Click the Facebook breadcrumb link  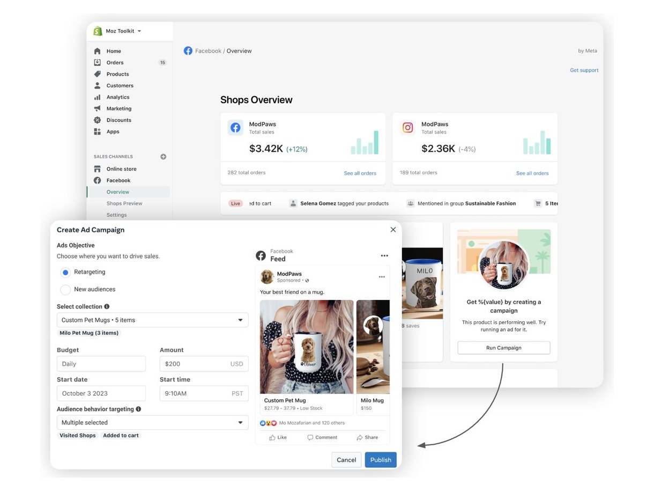click(208, 51)
